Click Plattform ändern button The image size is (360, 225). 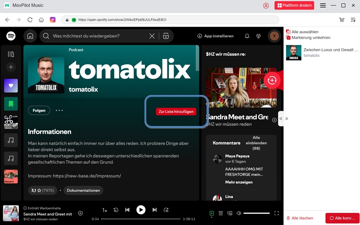[294, 5]
